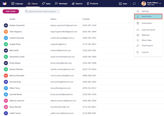Click phone number (429) 294-1844
The width and height of the screenshot is (164, 116).
click(89, 57)
